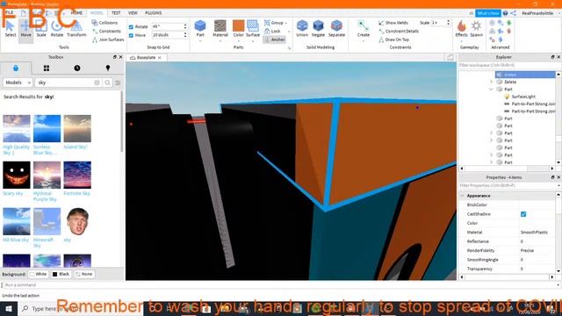Open the Material picker
The image size is (562, 316).
coord(220,29)
